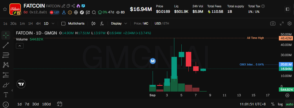This screenshot has width=294, height=108.
Task: Switch chart to 1H interval
Action: (x=30, y=23)
